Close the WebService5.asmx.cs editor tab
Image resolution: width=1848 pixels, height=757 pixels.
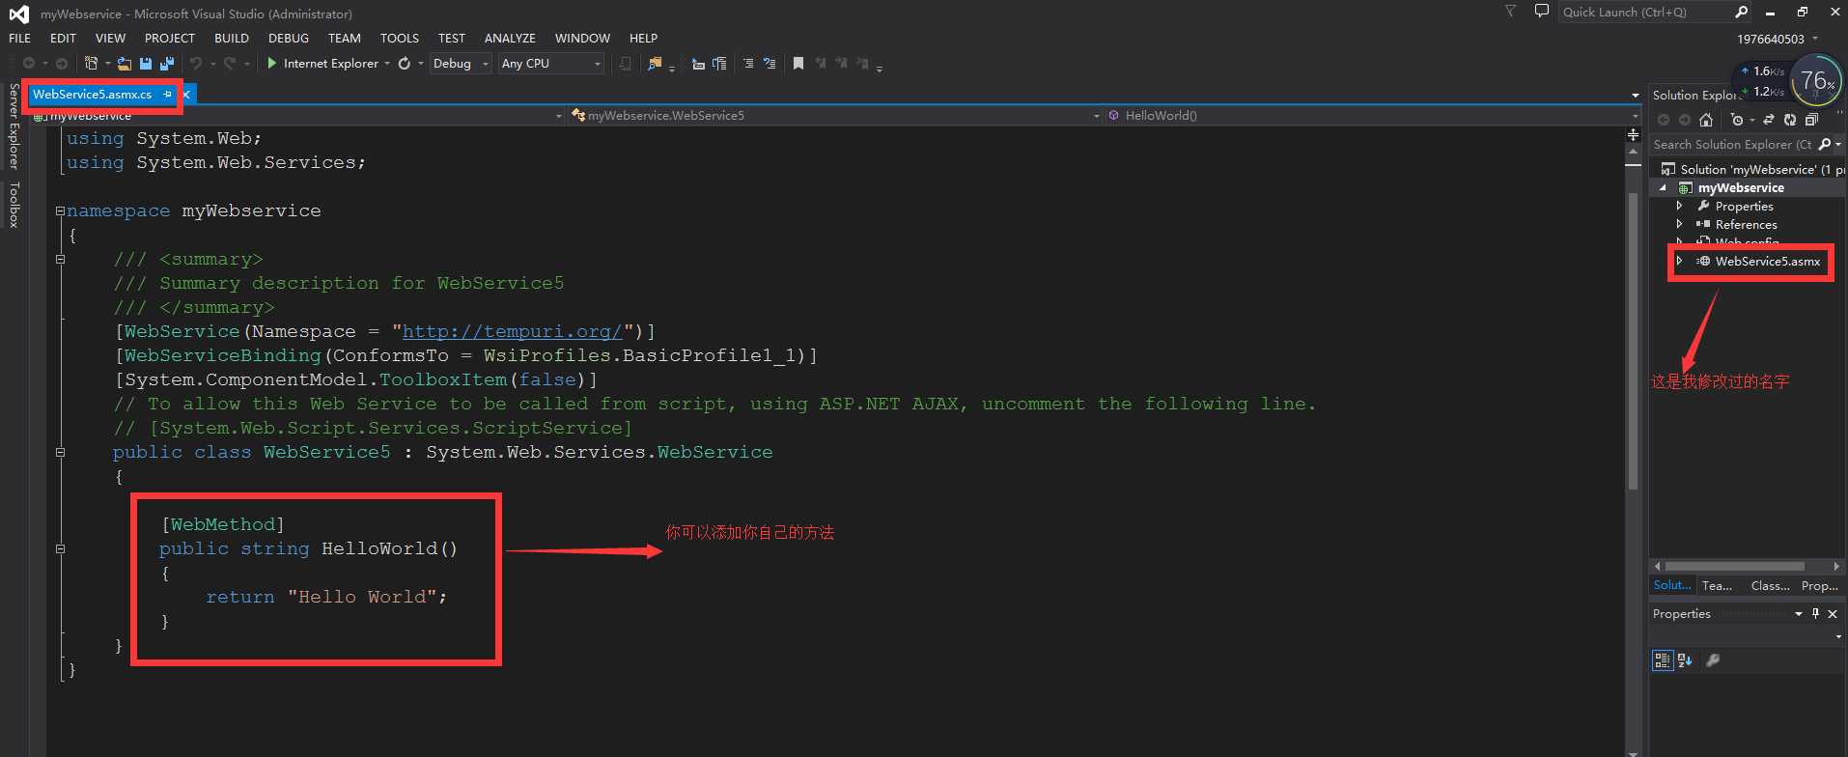pos(186,94)
